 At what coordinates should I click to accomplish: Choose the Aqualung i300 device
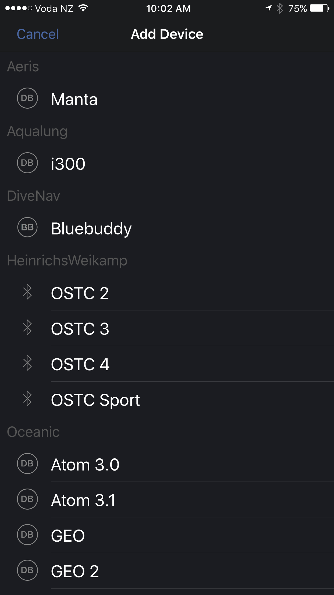pyautogui.click(x=68, y=164)
